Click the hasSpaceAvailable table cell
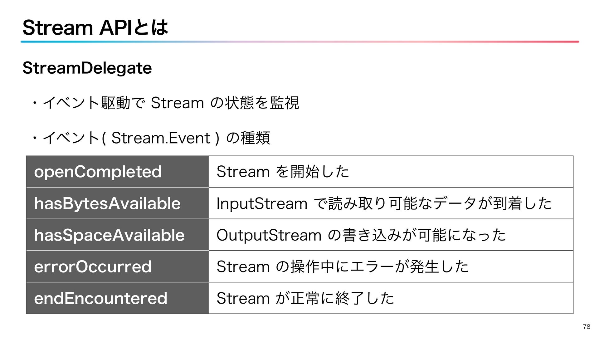The image size is (599, 337). point(117,235)
